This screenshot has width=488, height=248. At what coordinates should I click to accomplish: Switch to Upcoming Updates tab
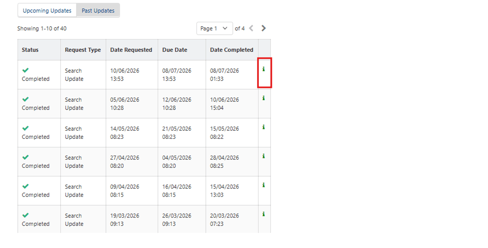coord(47,11)
